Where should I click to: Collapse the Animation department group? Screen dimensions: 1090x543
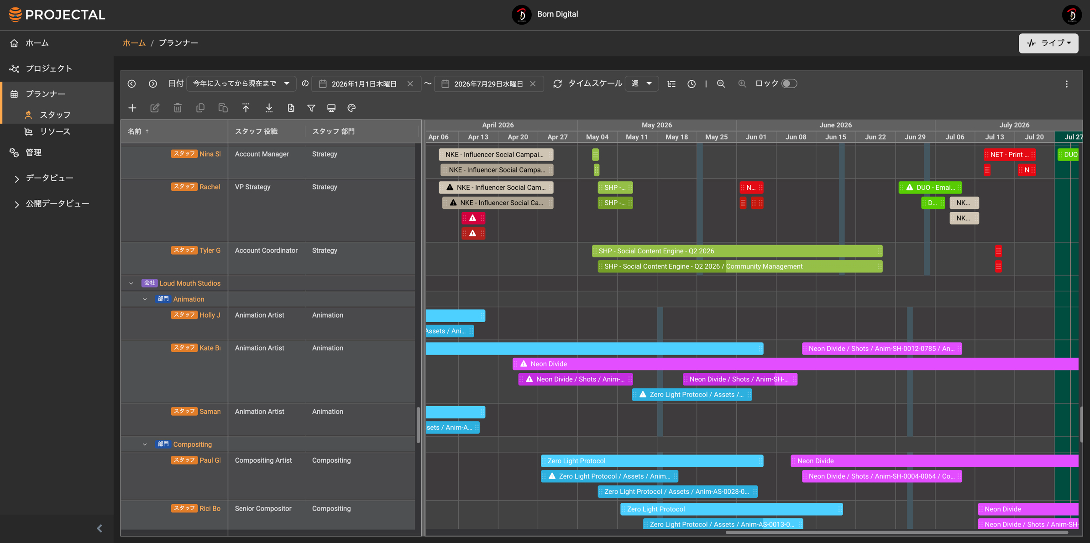(145, 299)
